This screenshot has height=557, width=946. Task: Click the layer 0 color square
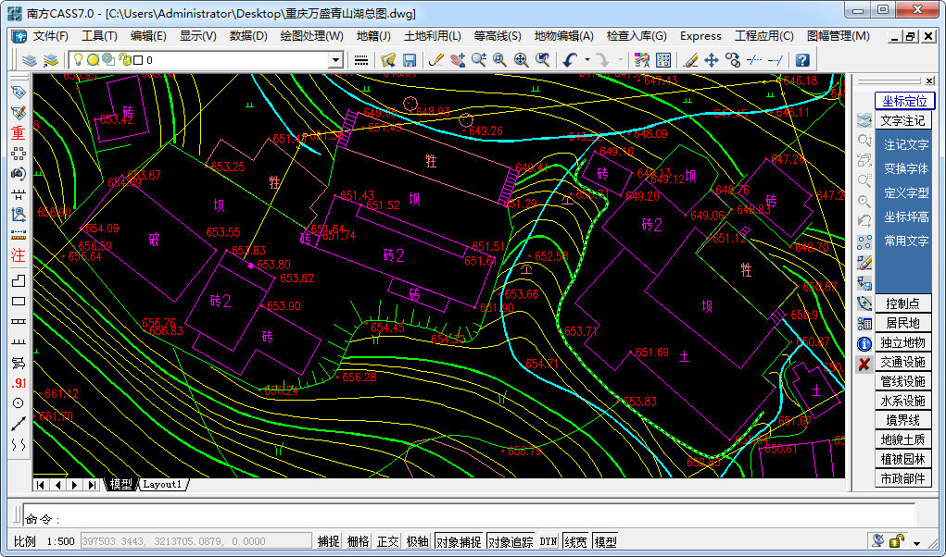coord(138,59)
